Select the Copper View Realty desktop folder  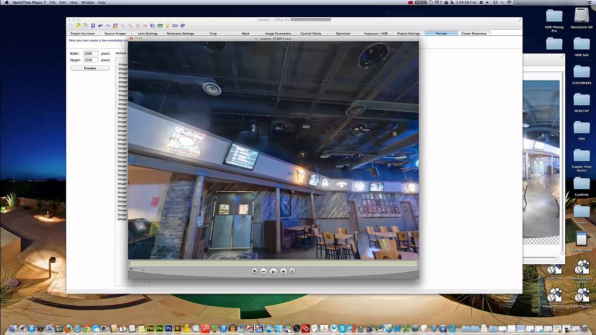coord(582,161)
